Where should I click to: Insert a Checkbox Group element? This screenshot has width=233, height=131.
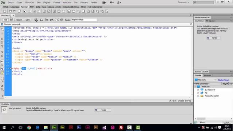point(29,11)
